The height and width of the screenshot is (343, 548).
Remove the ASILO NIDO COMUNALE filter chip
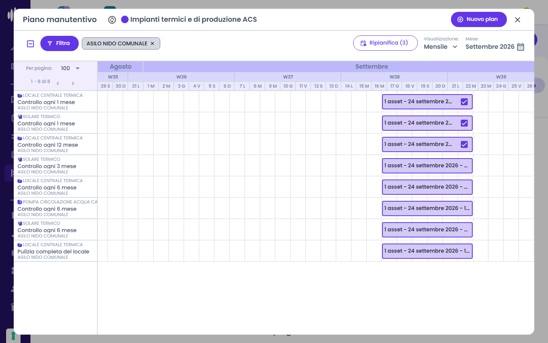click(152, 43)
